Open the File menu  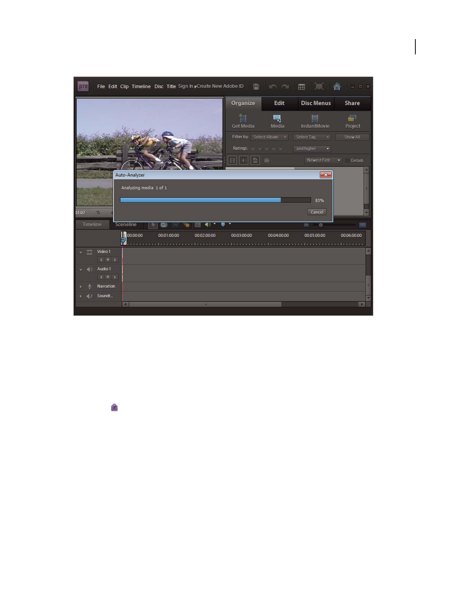[101, 87]
